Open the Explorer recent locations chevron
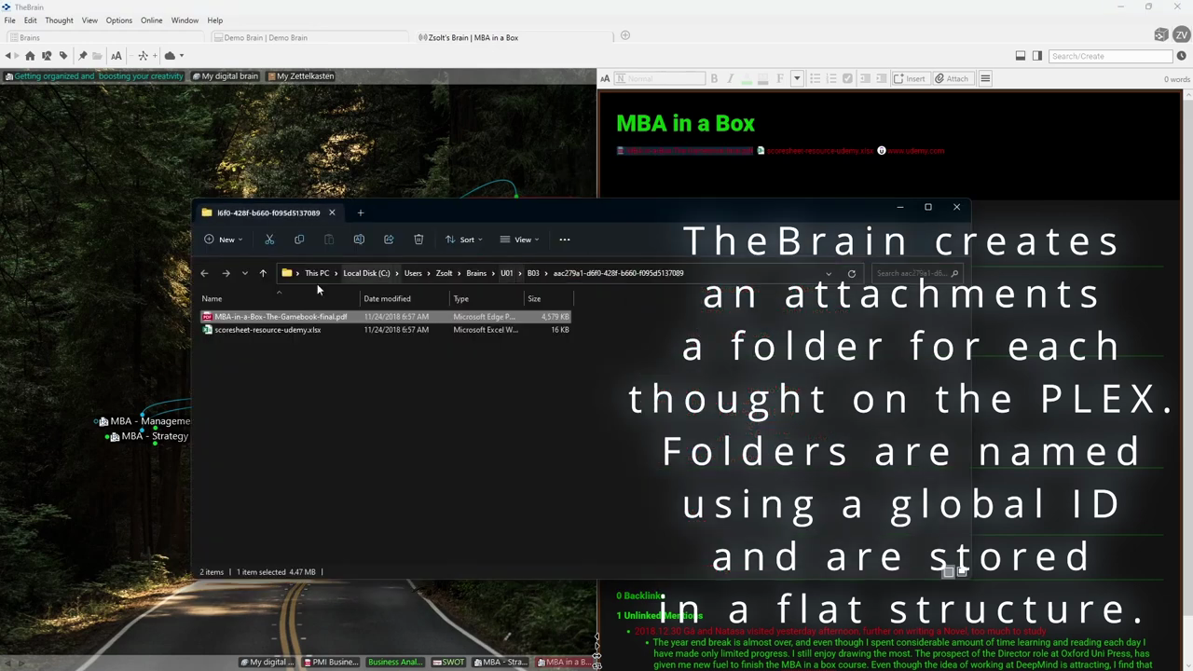 click(x=244, y=273)
